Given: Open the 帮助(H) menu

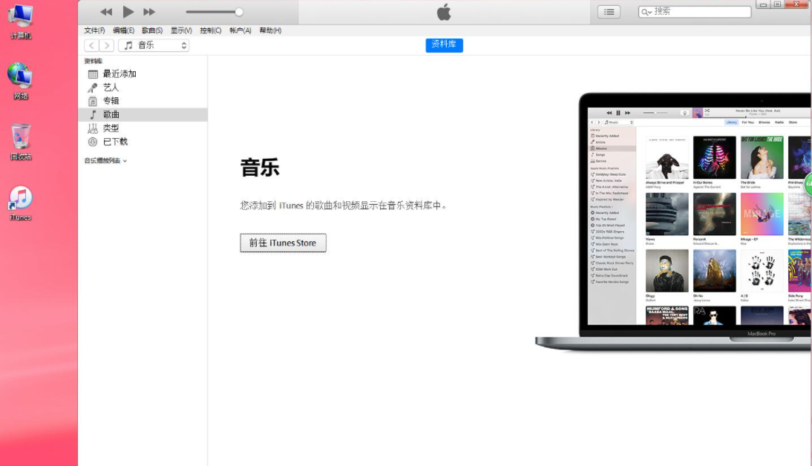Looking at the screenshot, I should click(x=270, y=30).
